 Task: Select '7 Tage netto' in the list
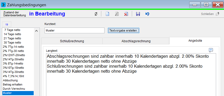[x=18, y=30]
